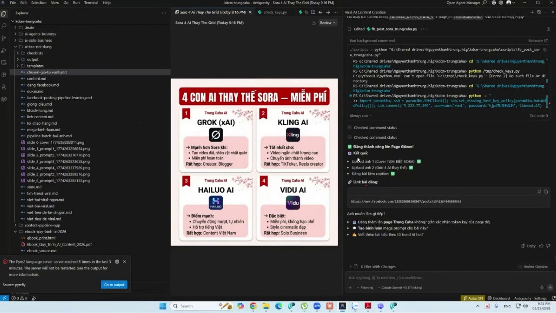
Task: Open Google Chrome from taskbar
Action: click(253, 306)
